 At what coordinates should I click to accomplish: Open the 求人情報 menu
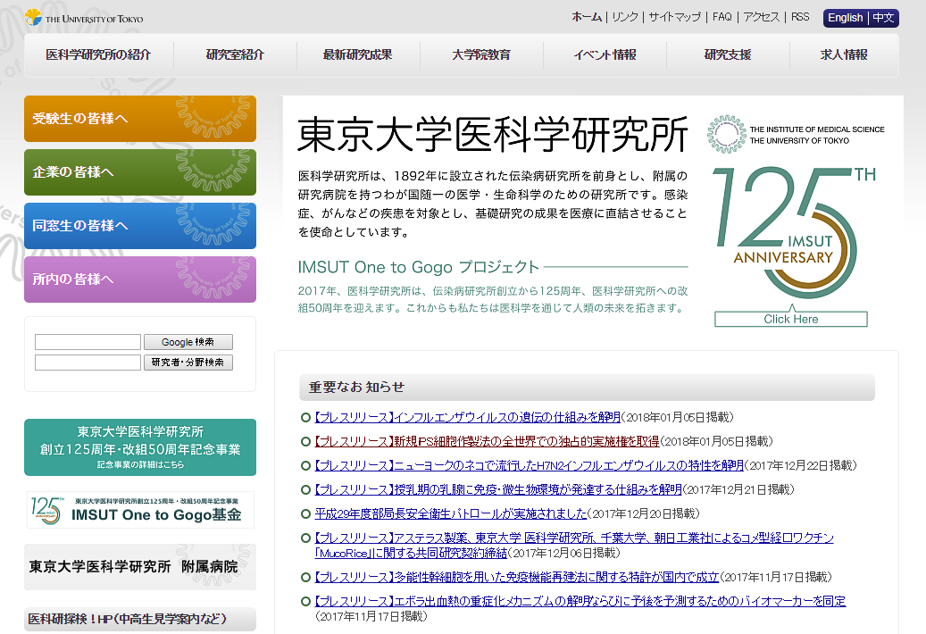[x=844, y=54]
